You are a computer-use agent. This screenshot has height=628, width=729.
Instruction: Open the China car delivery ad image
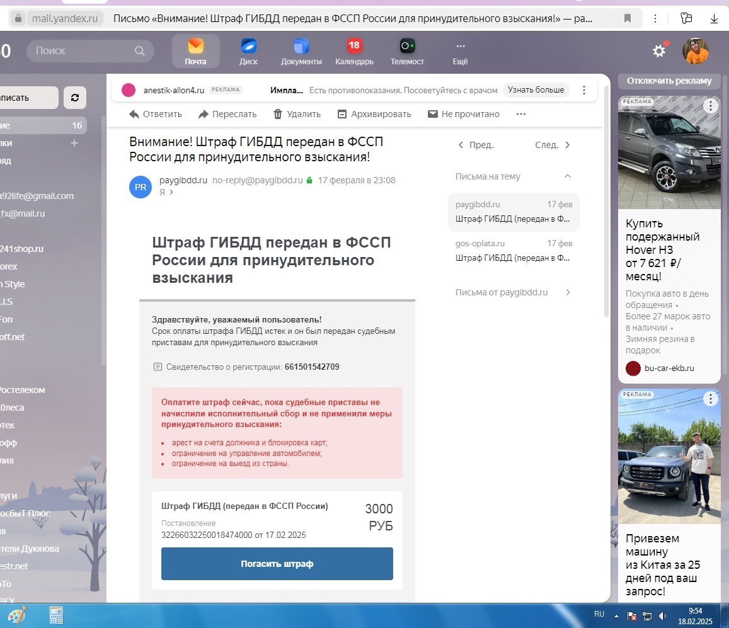click(669, 457)
